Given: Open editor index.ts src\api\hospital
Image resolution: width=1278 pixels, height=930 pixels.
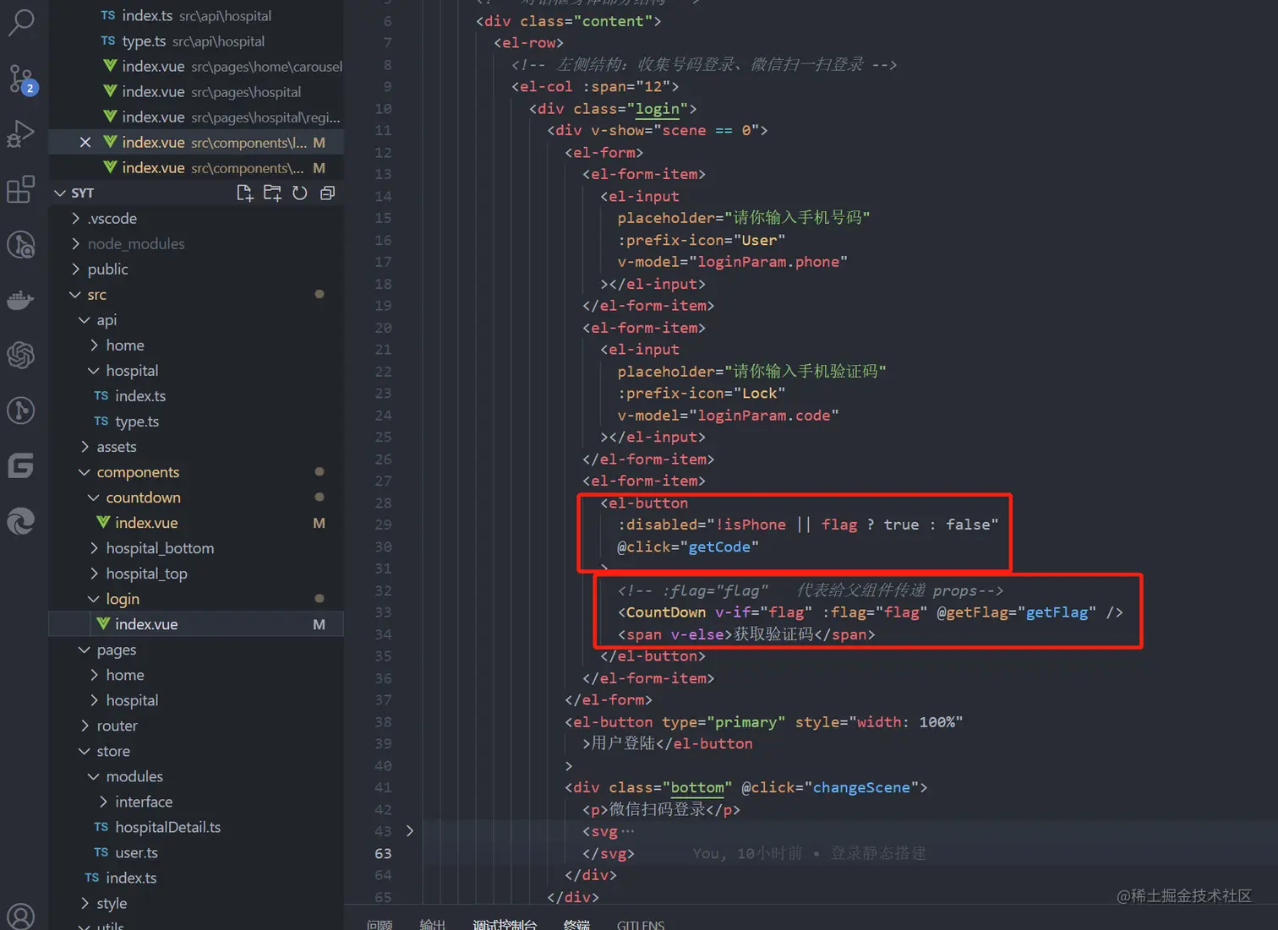Looking at the screenshot, I should pos(196,15).
